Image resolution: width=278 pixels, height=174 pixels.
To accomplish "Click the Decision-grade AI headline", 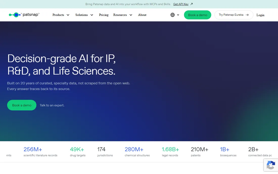I will tap(61, 64).
